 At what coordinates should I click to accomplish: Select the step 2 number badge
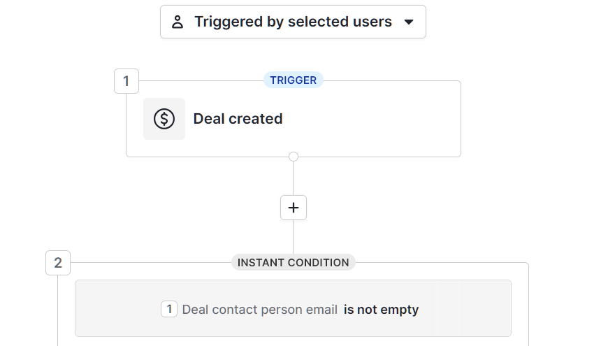point(58,263)
